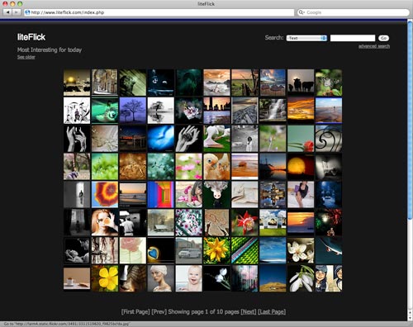Click the browser forward arrow button

[17, 12]
